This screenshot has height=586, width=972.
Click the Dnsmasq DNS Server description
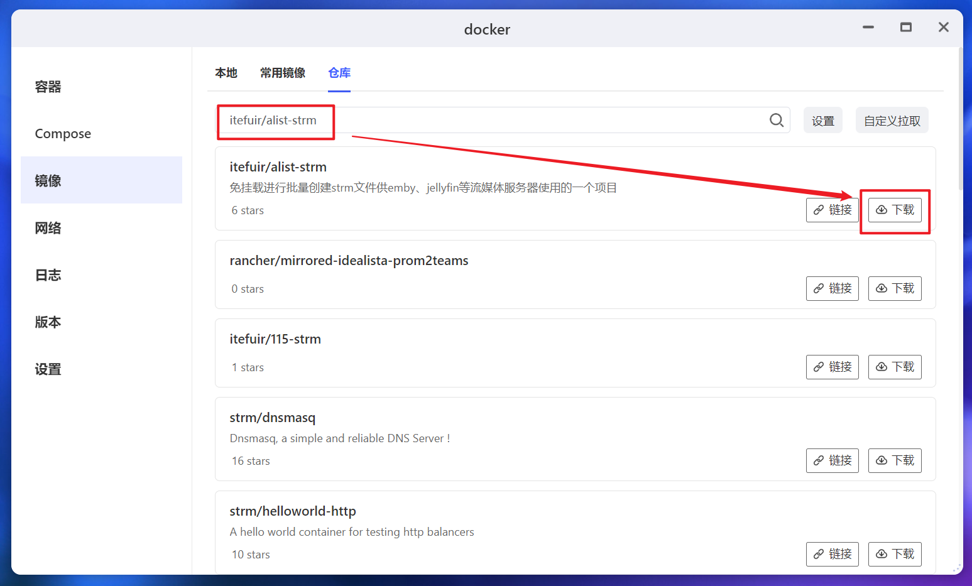click(340, 438)
